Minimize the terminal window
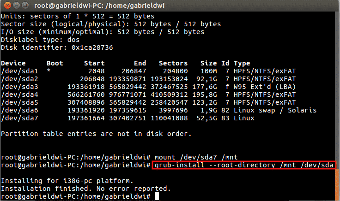This screenshot has height=201, width=340. (17, 5)
